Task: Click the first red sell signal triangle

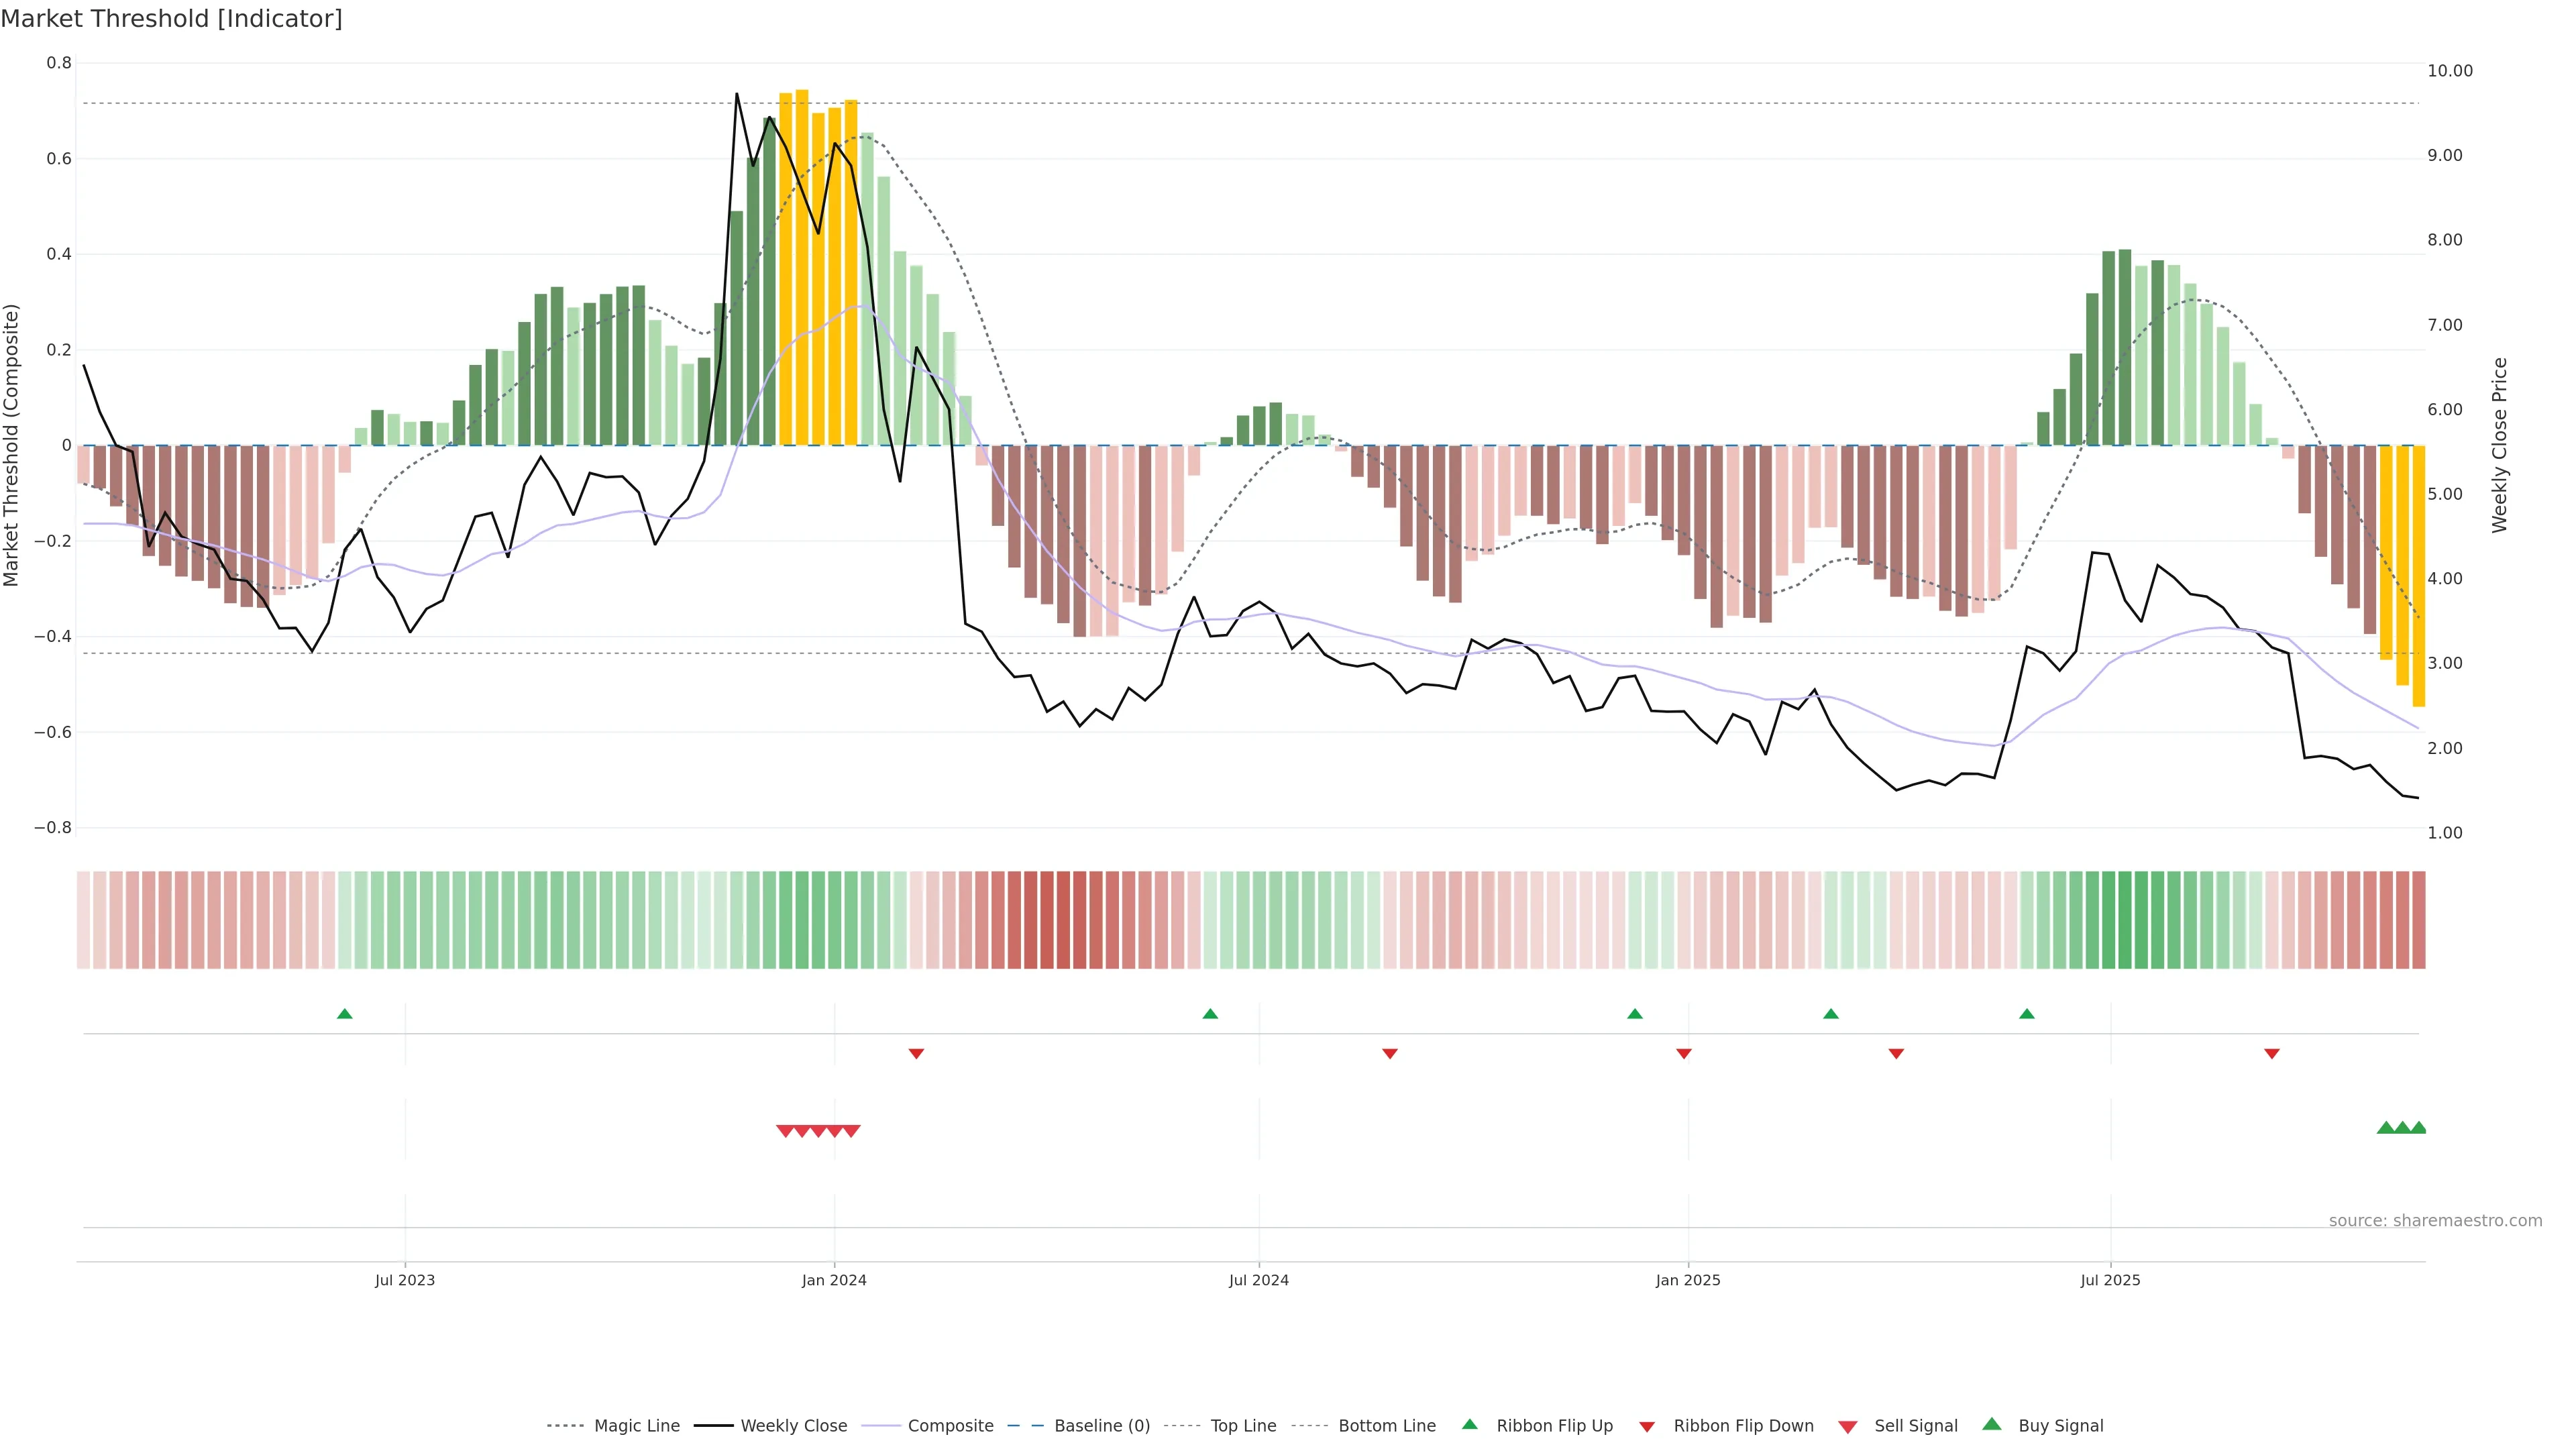Action: click(785, 1131)
